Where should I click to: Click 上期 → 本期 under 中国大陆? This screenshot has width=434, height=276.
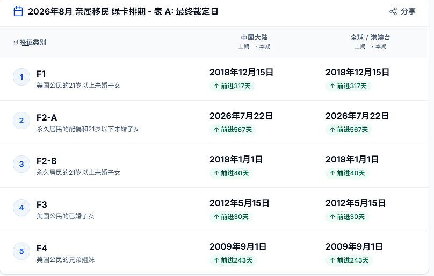click(x=255, y=47)
